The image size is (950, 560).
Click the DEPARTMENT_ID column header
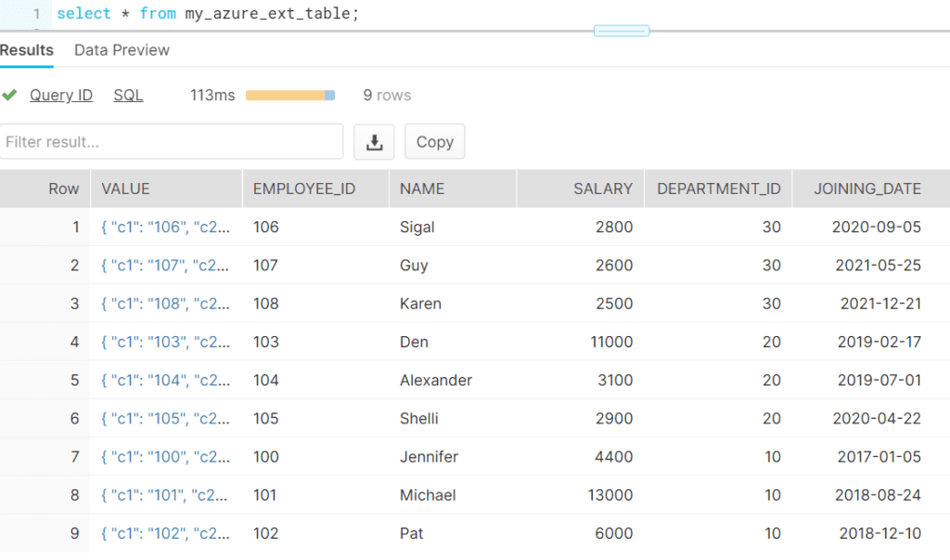pos(719,189)
